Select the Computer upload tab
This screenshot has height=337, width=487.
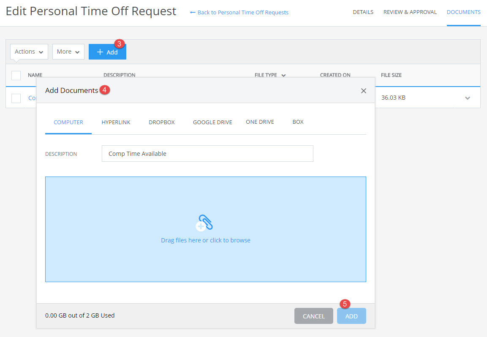(68, 122)
